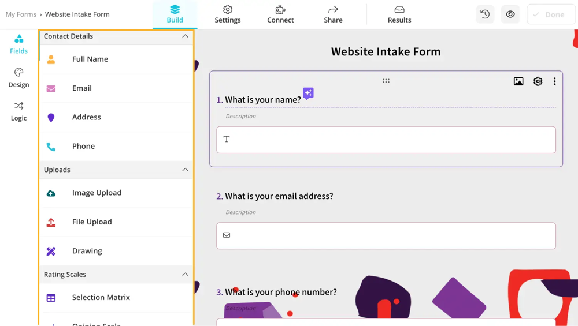Collapse the Rating Scales section
578x326 pixels.
pos(185,275)
